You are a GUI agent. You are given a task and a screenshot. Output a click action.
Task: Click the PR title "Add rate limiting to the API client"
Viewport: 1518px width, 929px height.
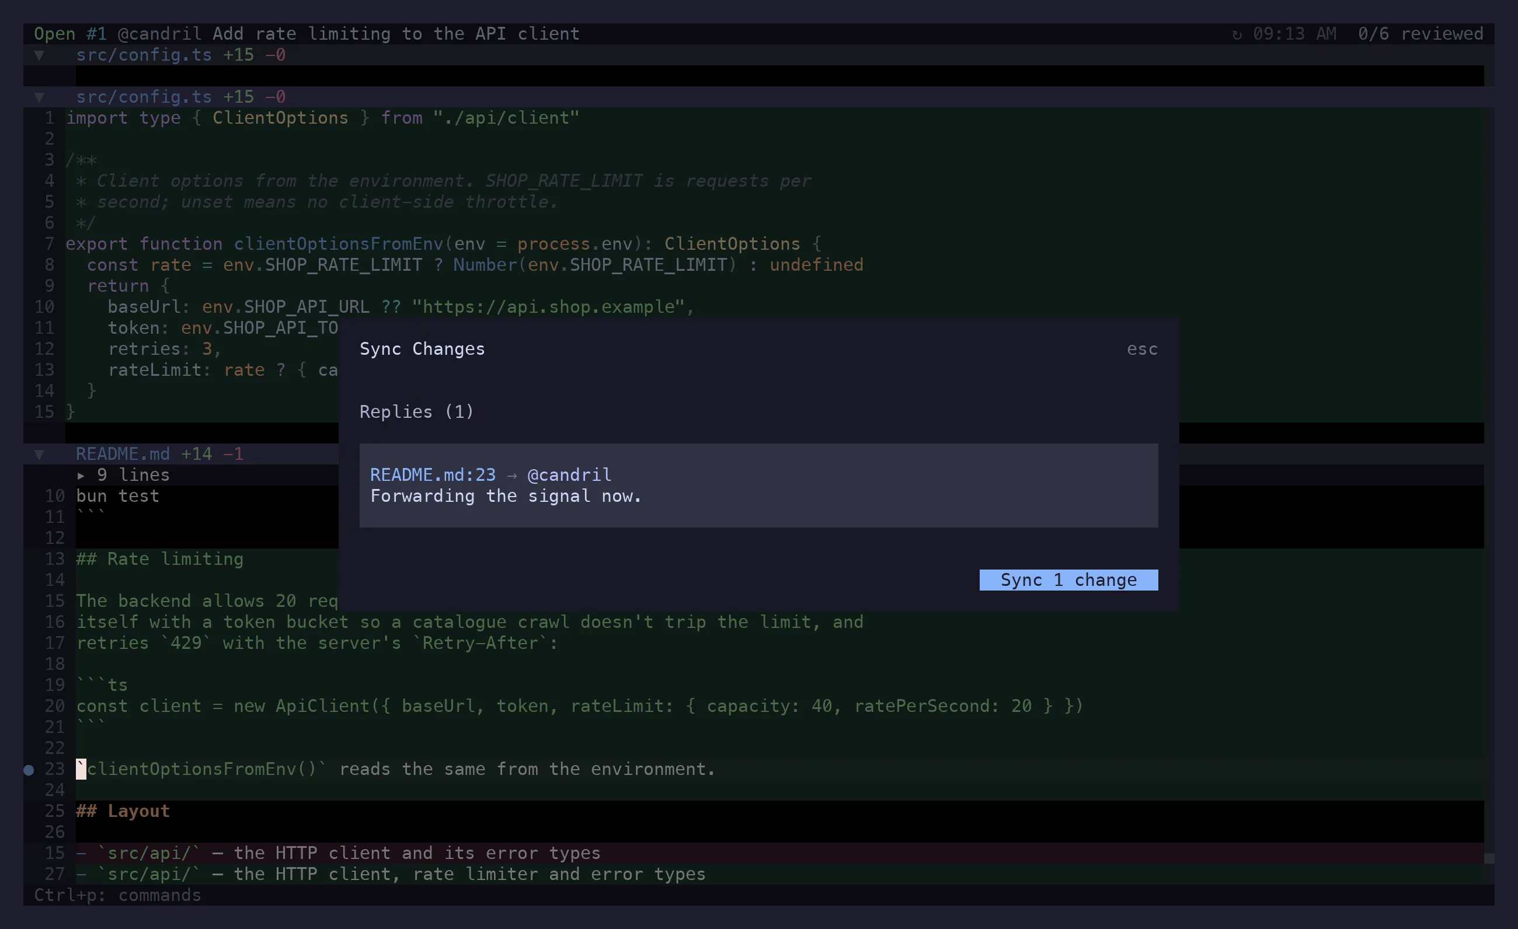[x=395, y=34]
